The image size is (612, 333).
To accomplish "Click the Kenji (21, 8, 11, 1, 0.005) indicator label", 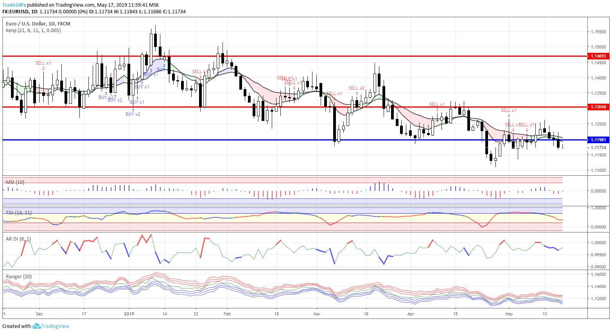I will (33, 30).
